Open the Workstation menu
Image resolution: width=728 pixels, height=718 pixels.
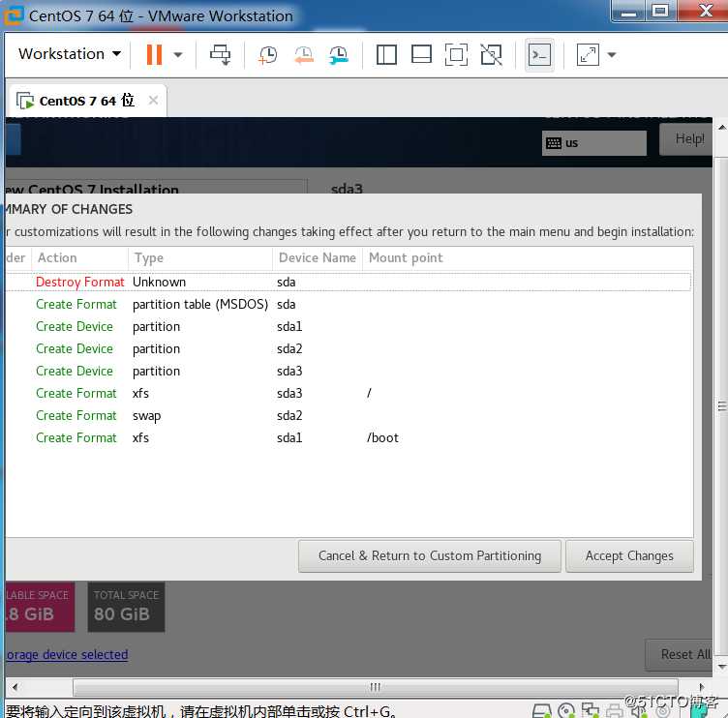[x=70, y=54]
